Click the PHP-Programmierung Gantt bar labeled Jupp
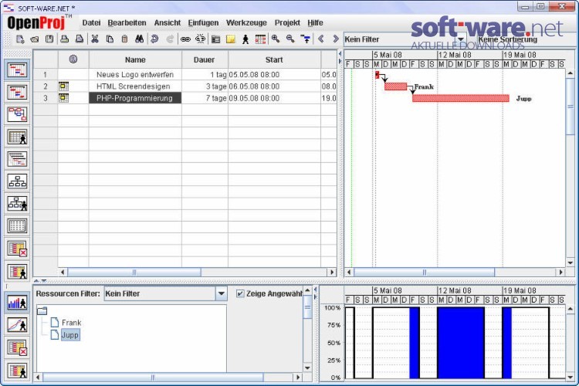 tap(460, 98)
